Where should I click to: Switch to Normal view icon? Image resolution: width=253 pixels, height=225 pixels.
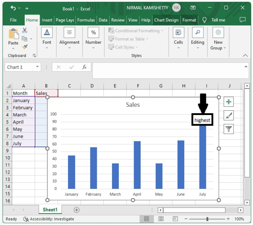pyautogui.click(x=146, y=219)
